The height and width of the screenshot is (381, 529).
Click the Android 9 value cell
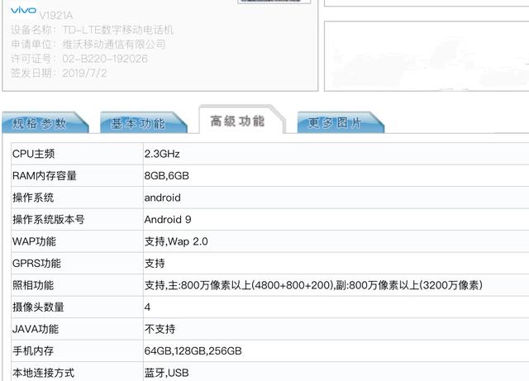click(x=336, y=220)
